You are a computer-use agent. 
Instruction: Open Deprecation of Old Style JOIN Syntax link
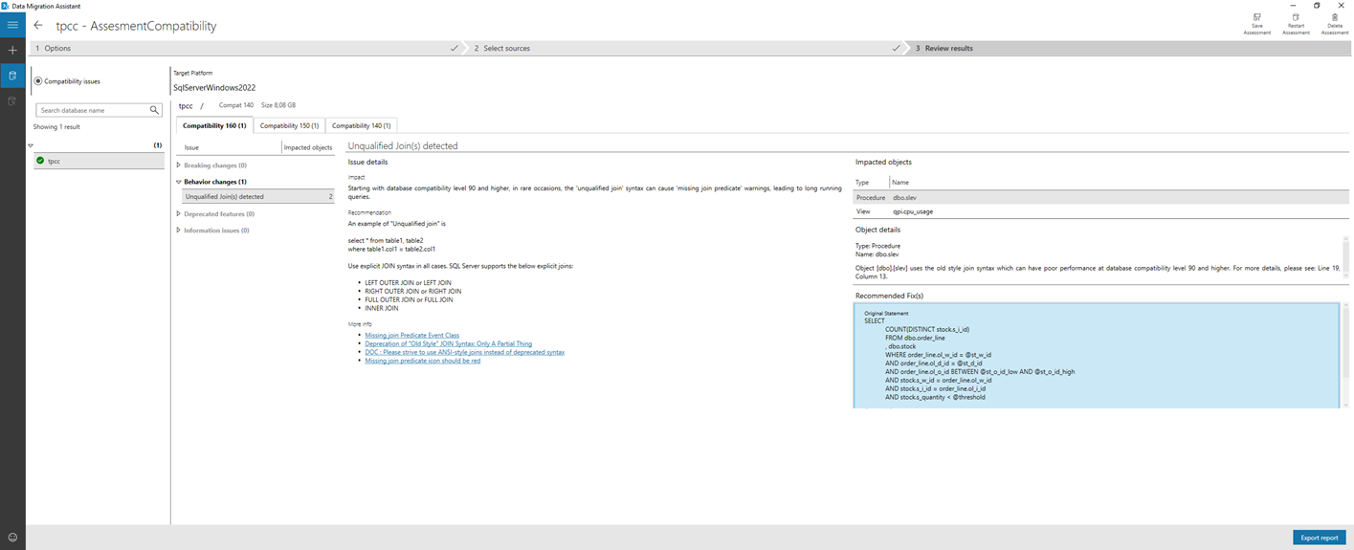point(448,343)
